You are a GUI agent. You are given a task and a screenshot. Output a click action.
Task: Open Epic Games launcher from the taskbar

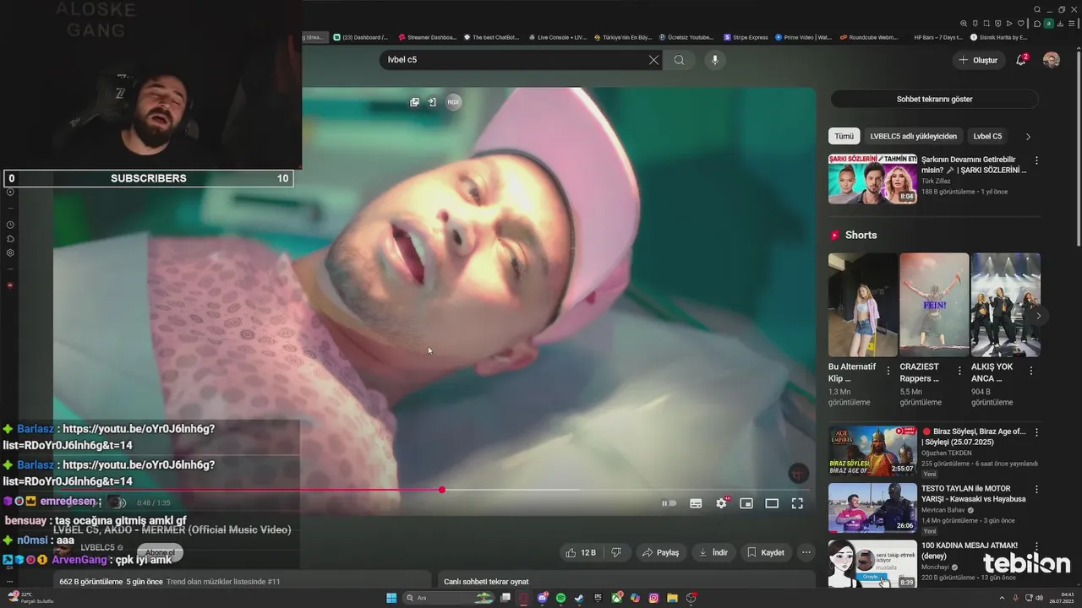(598, 598)
